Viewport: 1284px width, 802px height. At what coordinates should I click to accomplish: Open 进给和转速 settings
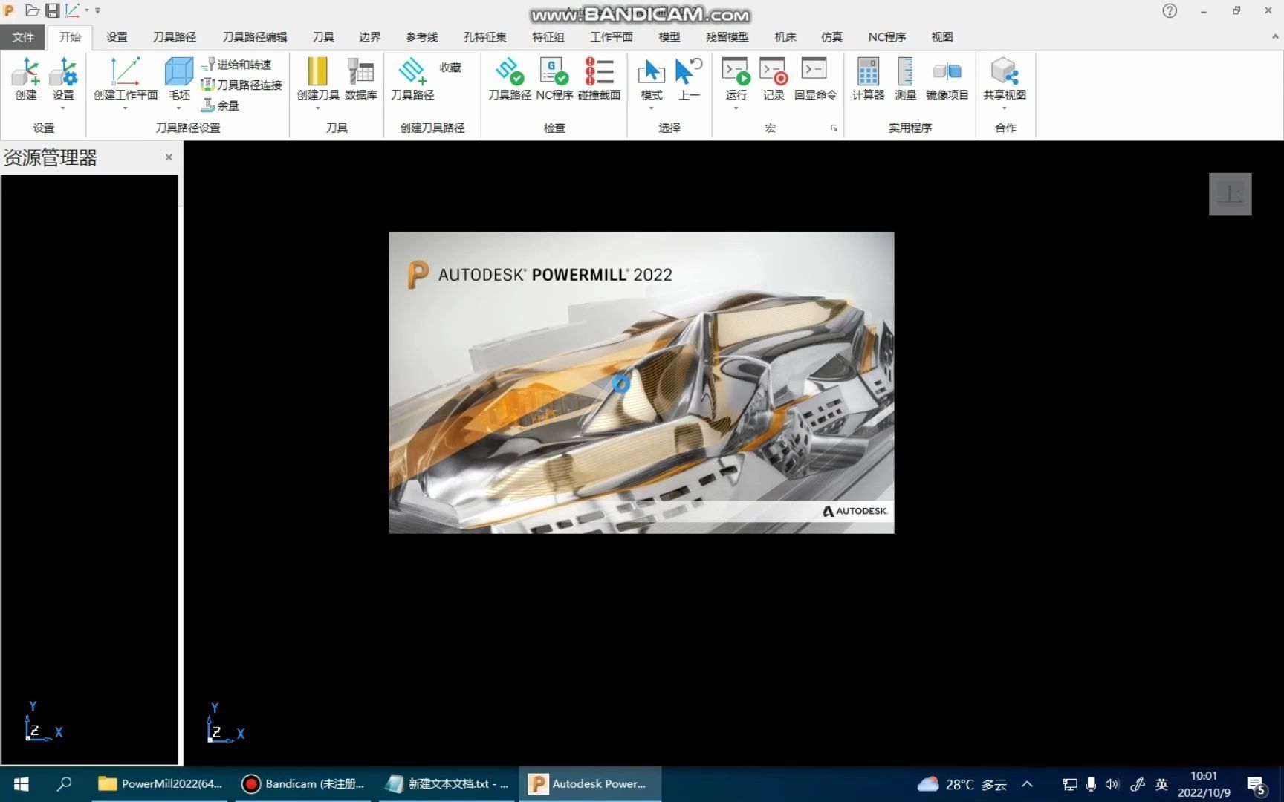coord(236,65)
